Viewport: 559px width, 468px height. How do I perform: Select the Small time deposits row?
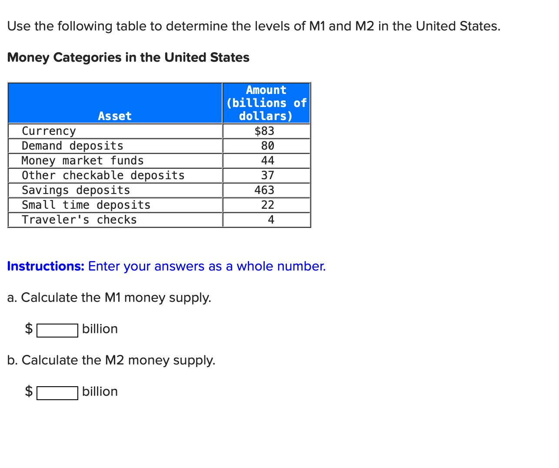coord(86,205)
